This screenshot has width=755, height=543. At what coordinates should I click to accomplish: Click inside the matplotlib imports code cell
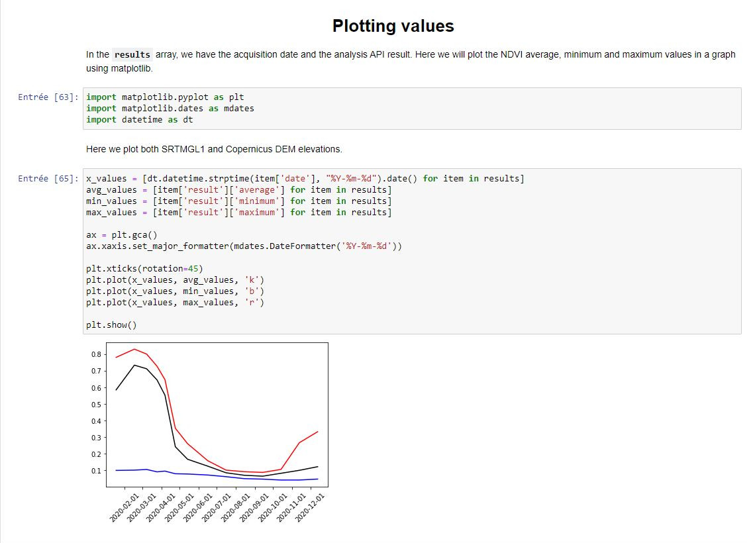pyautogui.click(x=265, y=108)
